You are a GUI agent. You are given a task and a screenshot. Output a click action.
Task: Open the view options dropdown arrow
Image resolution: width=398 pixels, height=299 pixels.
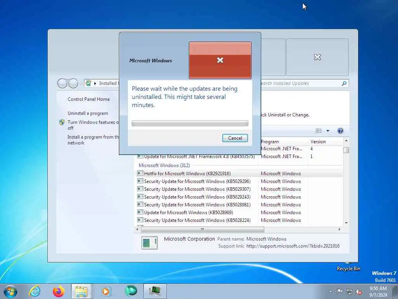click(x=328, y=131)
